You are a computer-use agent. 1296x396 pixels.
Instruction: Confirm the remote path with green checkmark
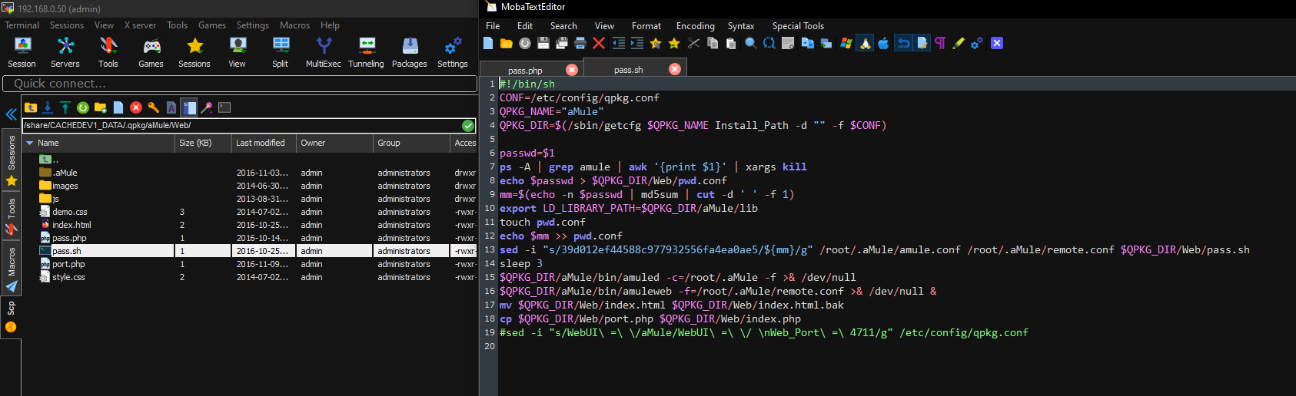tap(468, 125)
